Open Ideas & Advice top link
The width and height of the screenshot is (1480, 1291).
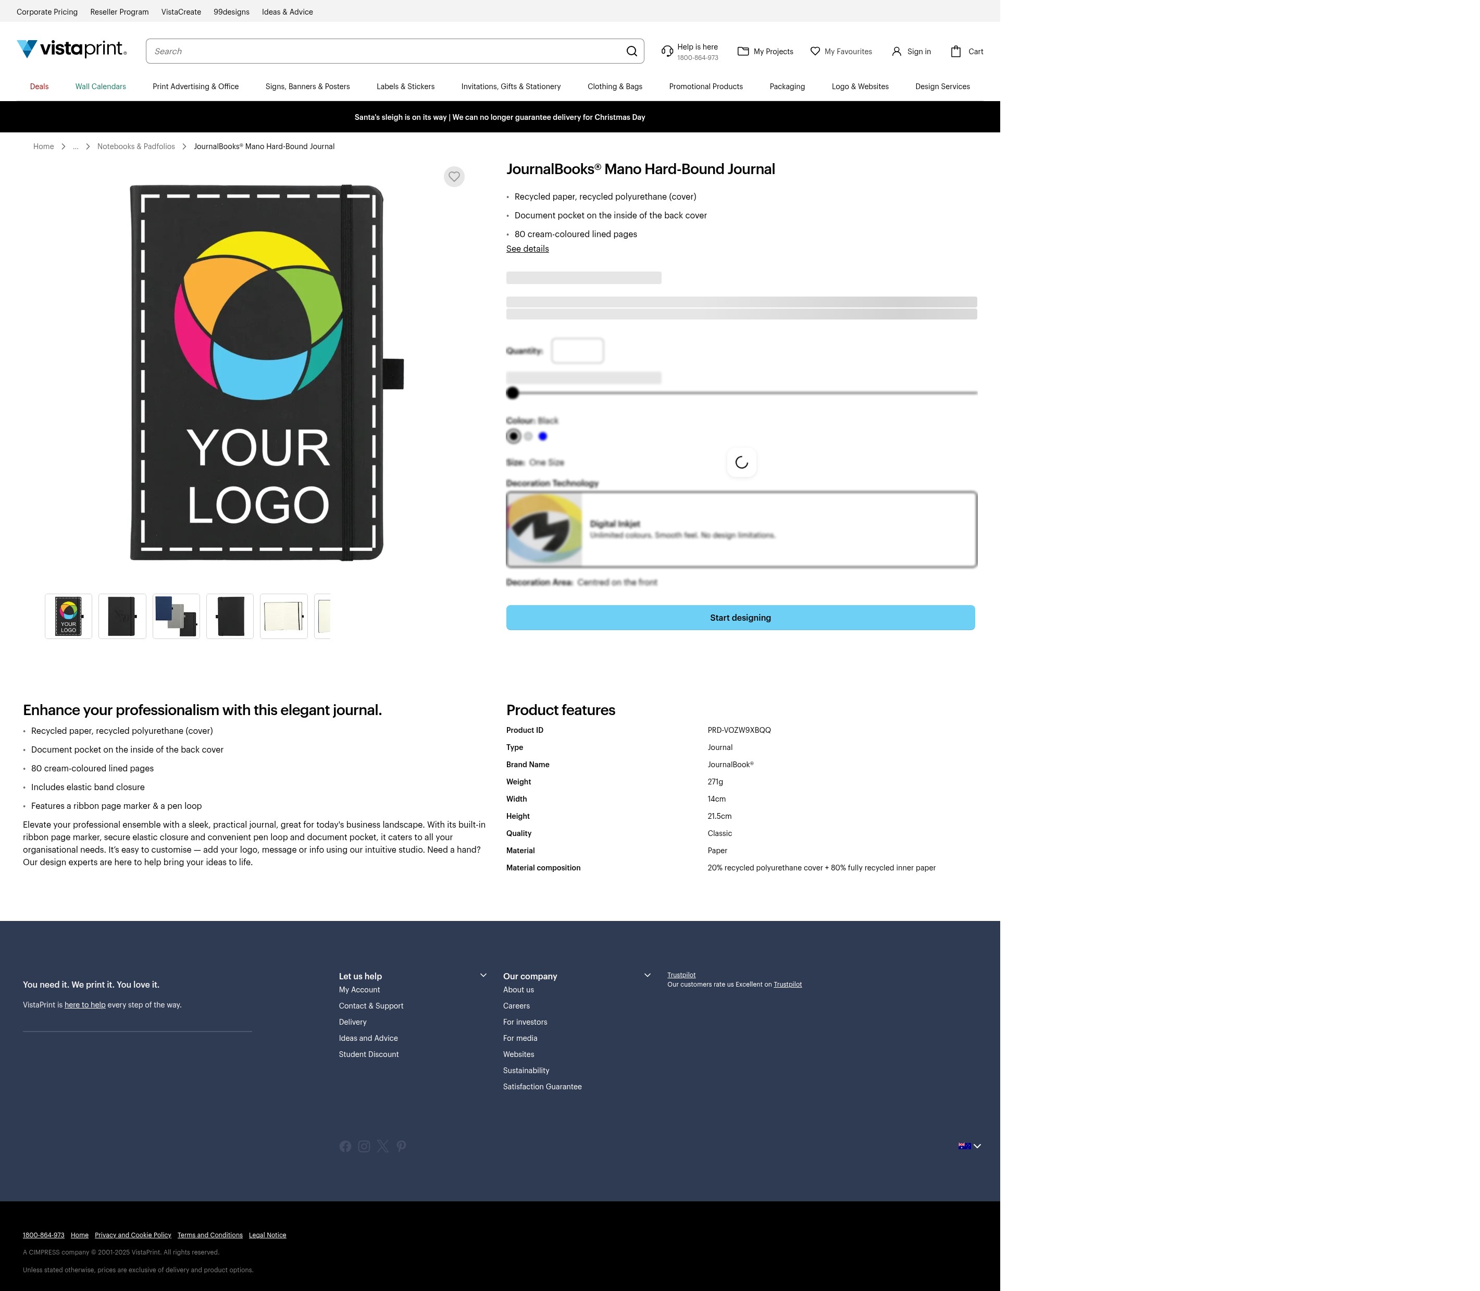pos(288,11)
